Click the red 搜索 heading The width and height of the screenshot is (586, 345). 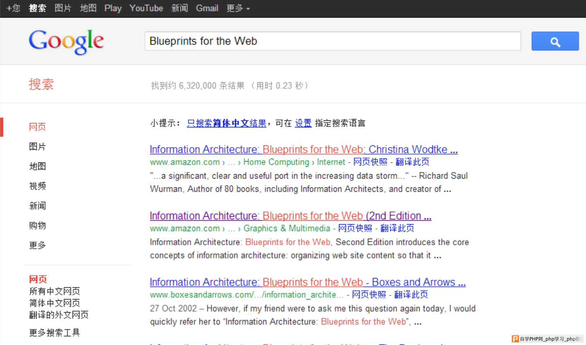(41, 84)
